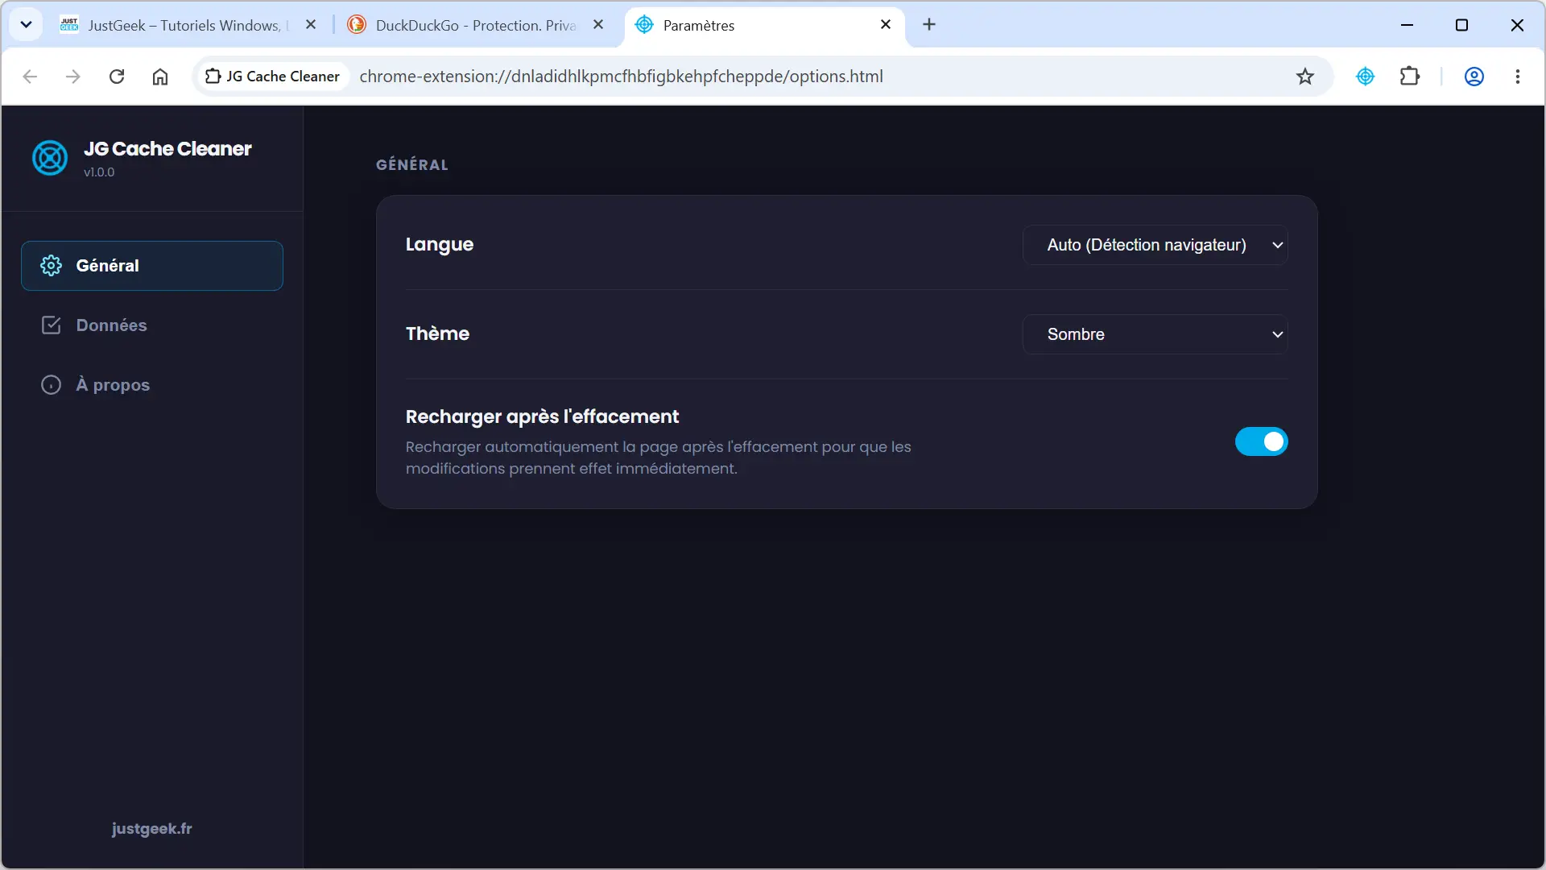
Task: Click the Thème label
Action: pyautogui.click(x=437, y=334)
